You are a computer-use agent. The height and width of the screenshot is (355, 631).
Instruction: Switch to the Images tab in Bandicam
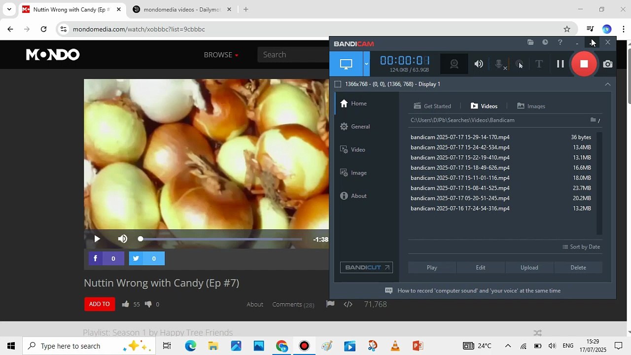[531, 106]
